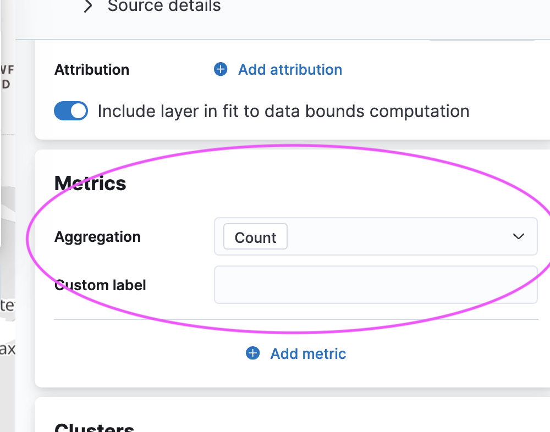
Task: Click the Include layer in fit label text
Action: (x=283, y=111)
